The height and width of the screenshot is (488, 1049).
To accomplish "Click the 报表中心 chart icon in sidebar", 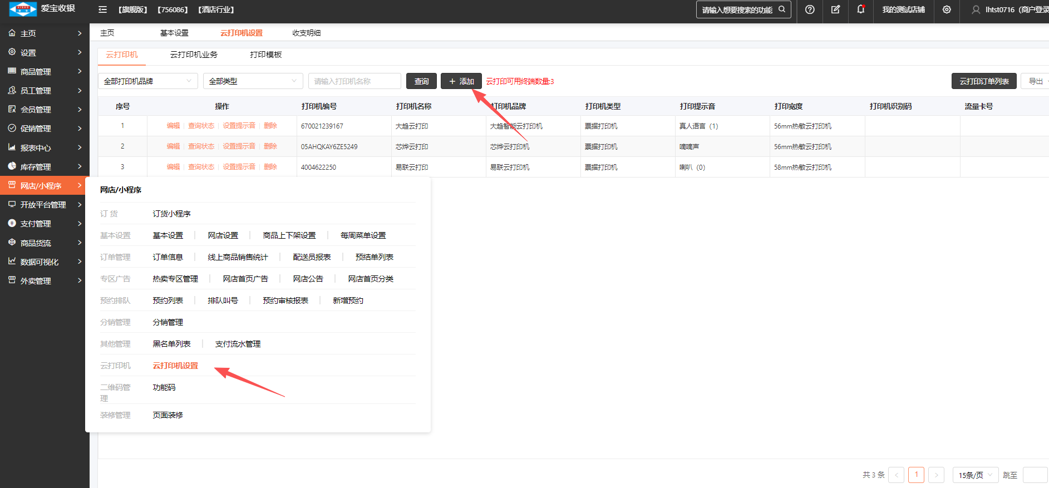I will point(12,147).
